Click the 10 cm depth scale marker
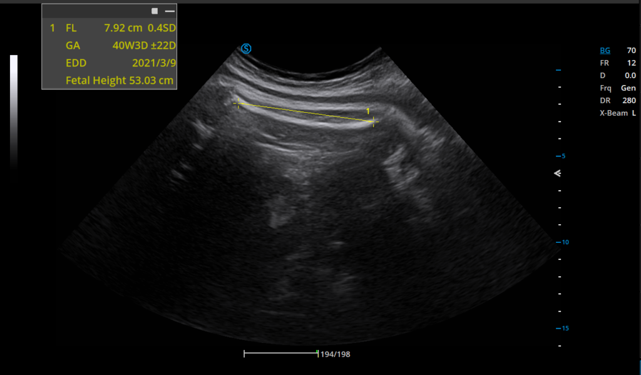641x375 pixels. (563, 242)
